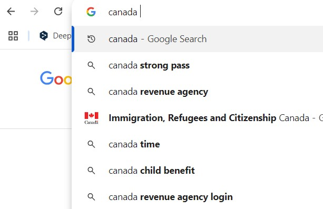Screen dimensions: 323x209
Task: Click the browser back arrow
Action: [11, 12]
